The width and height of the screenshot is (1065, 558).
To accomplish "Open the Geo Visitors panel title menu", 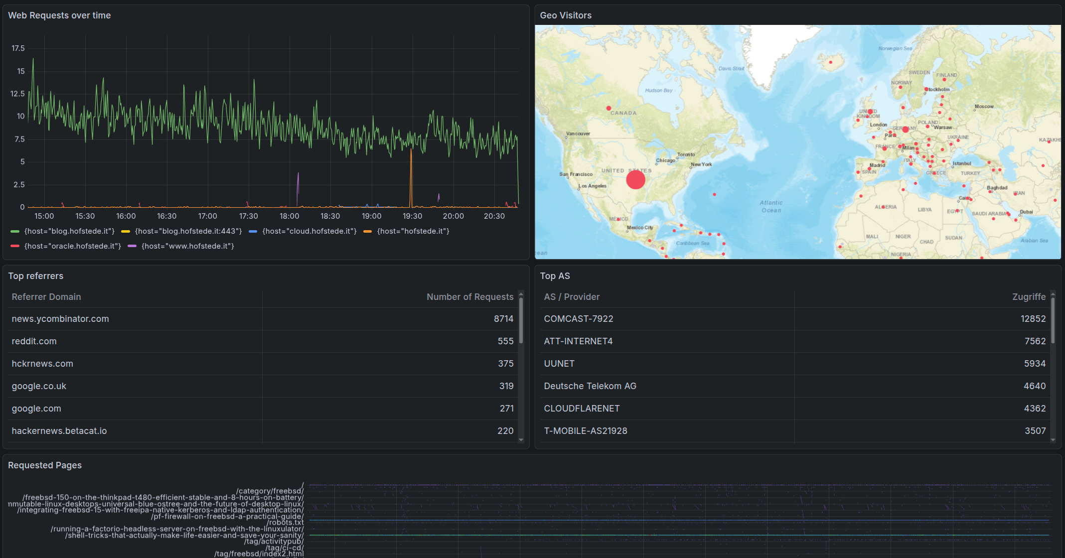I will pos(566,15).
